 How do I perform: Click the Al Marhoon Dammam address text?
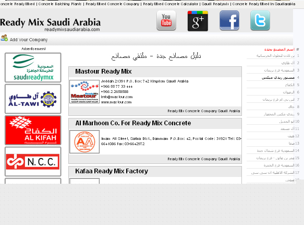tap(171, 141)
